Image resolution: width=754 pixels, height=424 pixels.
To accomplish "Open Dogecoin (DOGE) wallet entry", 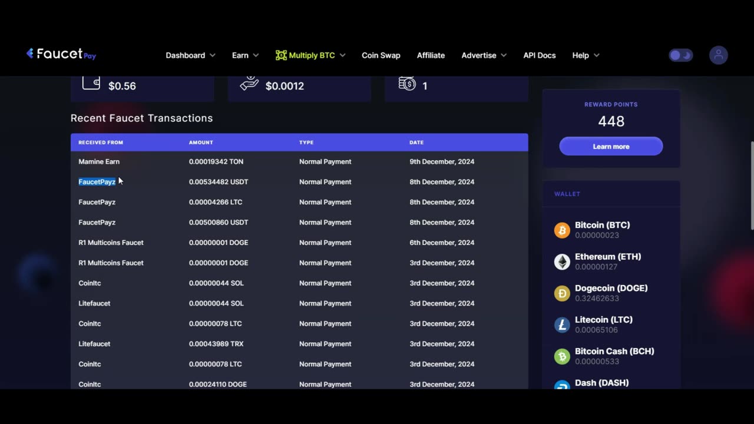I will click(x=611, y=293).
